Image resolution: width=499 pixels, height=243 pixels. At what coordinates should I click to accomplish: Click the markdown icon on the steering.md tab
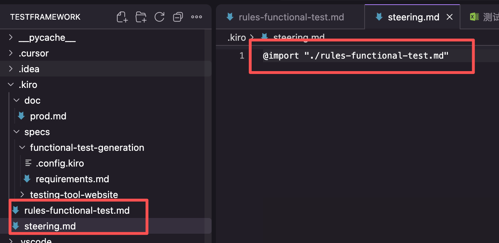pyautogui.click(x=379, y=17)
